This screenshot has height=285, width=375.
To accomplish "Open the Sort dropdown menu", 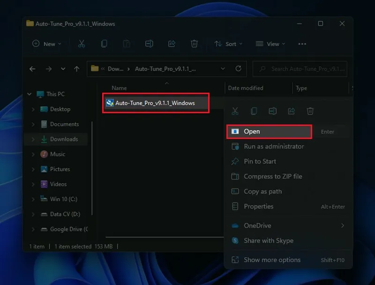I will [x=228, y=44].
